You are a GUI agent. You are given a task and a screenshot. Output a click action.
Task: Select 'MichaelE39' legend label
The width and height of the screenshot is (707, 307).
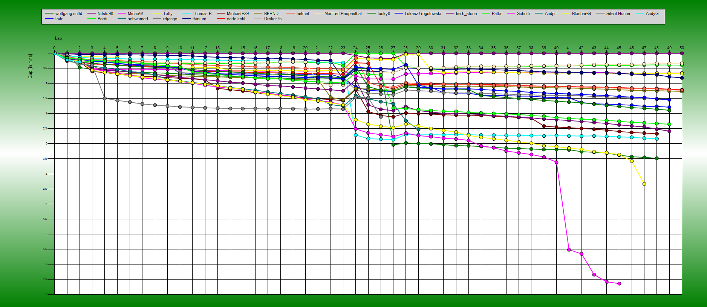(238, 14)
